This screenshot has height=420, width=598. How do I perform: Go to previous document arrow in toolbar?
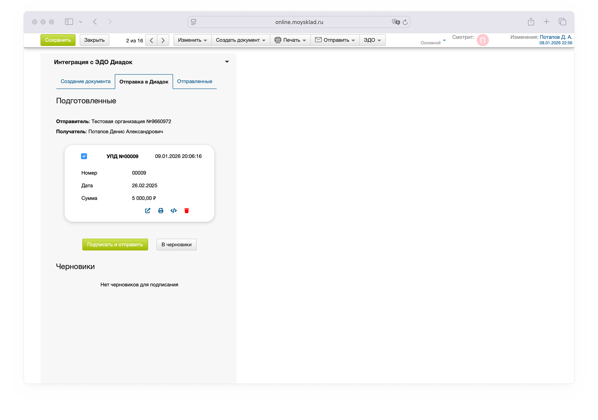(151, 40)
